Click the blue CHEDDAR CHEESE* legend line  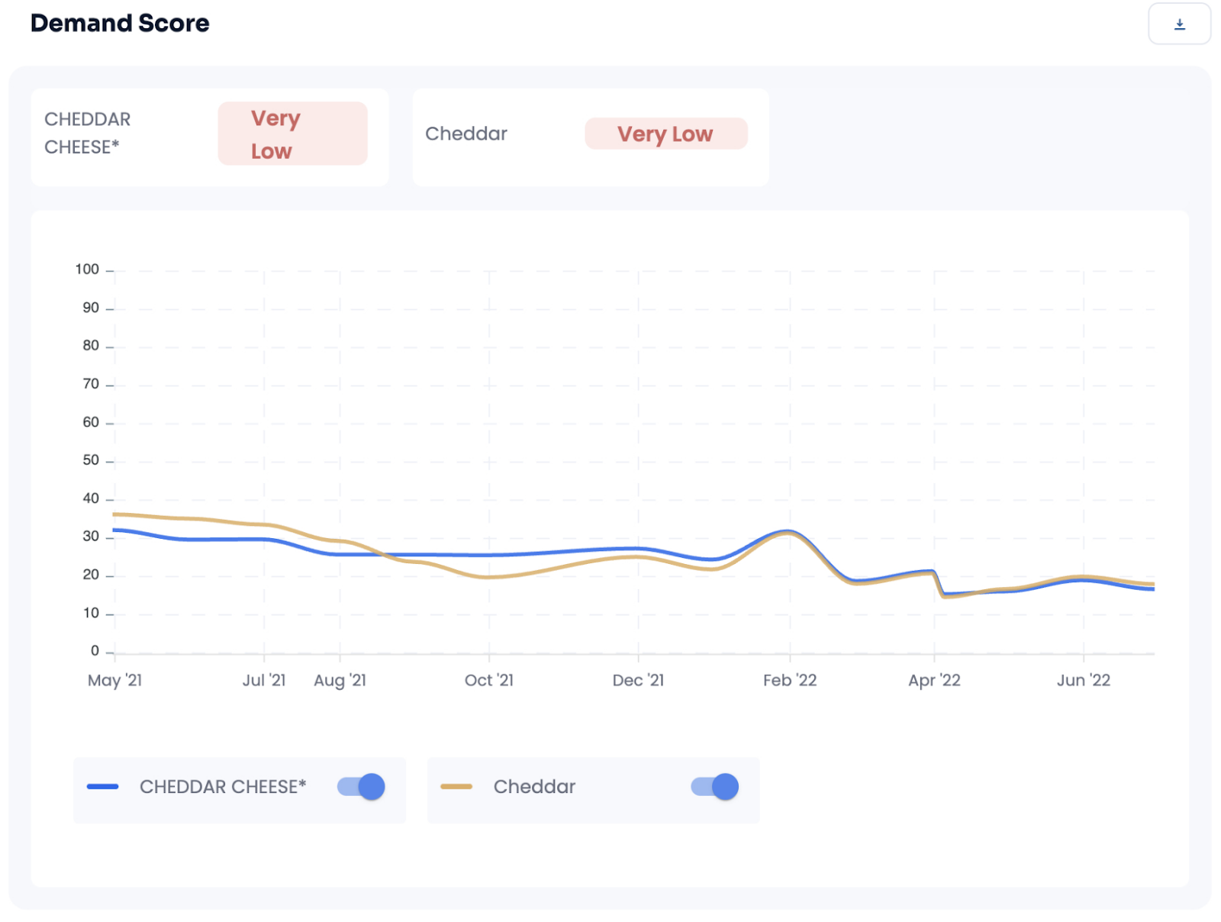(102, 786)
